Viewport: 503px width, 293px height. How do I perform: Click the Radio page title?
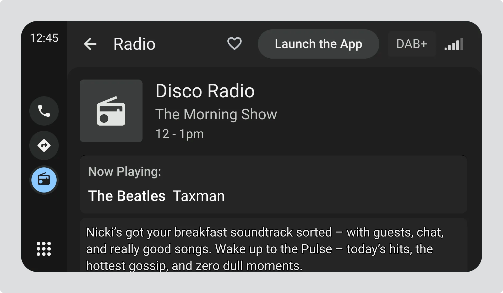(134, 44)
